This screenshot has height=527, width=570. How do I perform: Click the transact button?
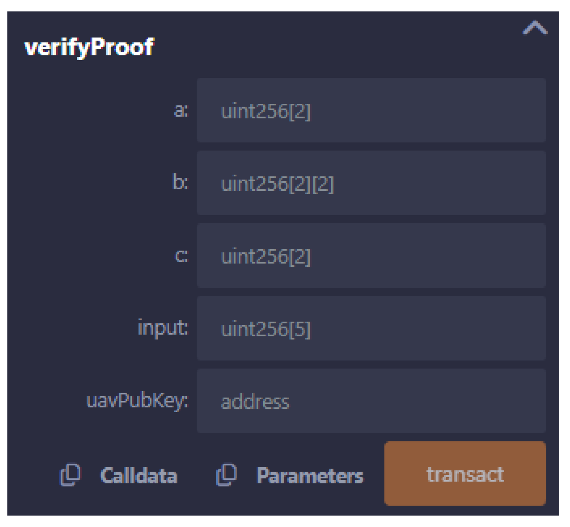point(465,474)
